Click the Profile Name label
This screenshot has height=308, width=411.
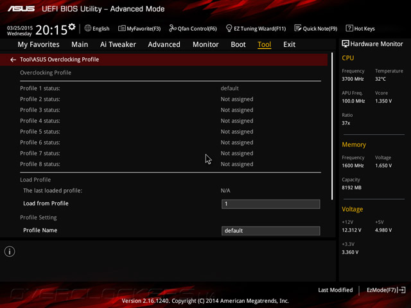40,230
